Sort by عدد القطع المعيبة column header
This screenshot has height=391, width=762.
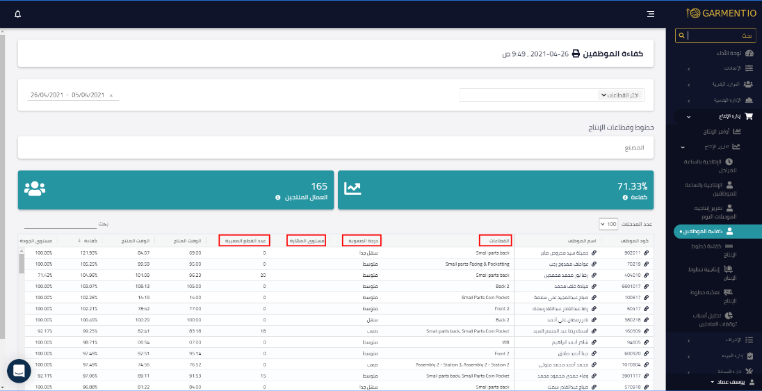[x=244, y=241]
